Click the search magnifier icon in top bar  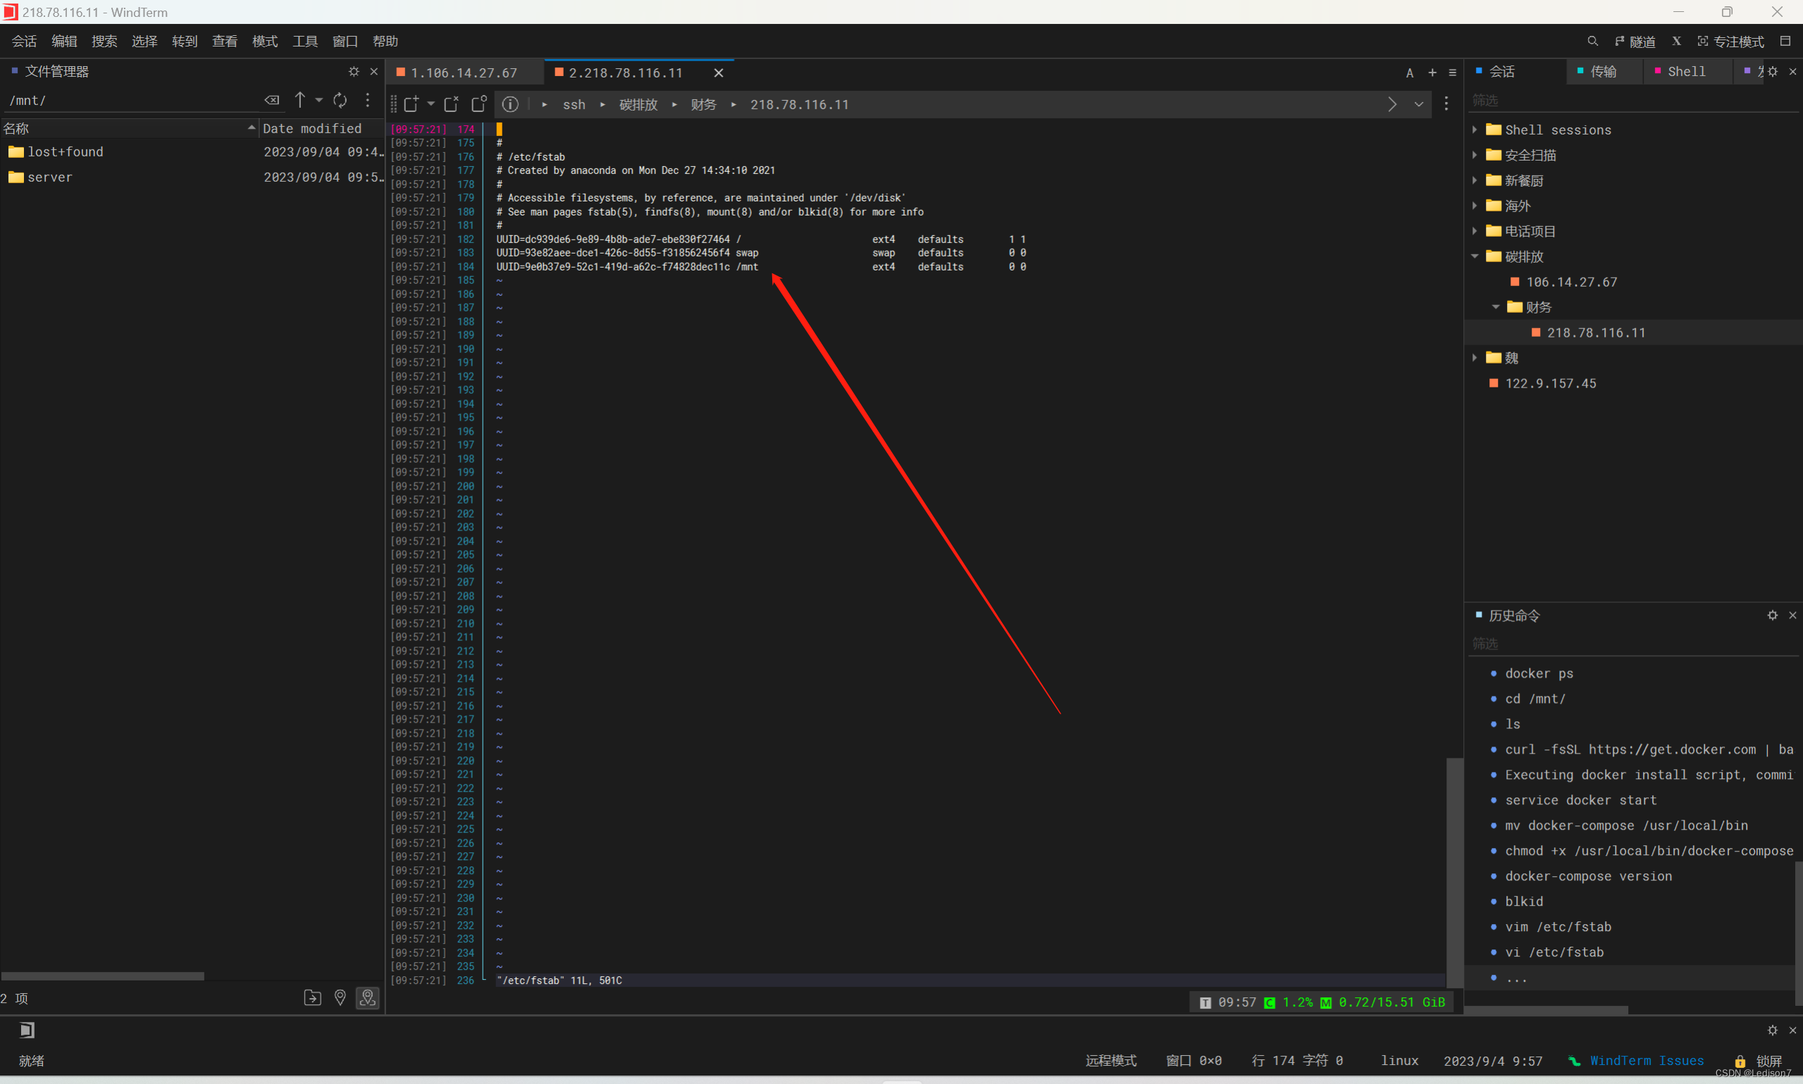point(1592,42)
